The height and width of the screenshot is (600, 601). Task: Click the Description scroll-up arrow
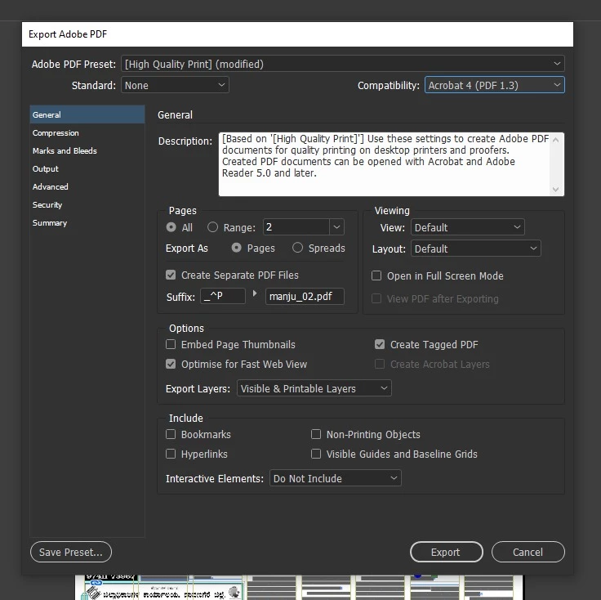coord(556,140)
